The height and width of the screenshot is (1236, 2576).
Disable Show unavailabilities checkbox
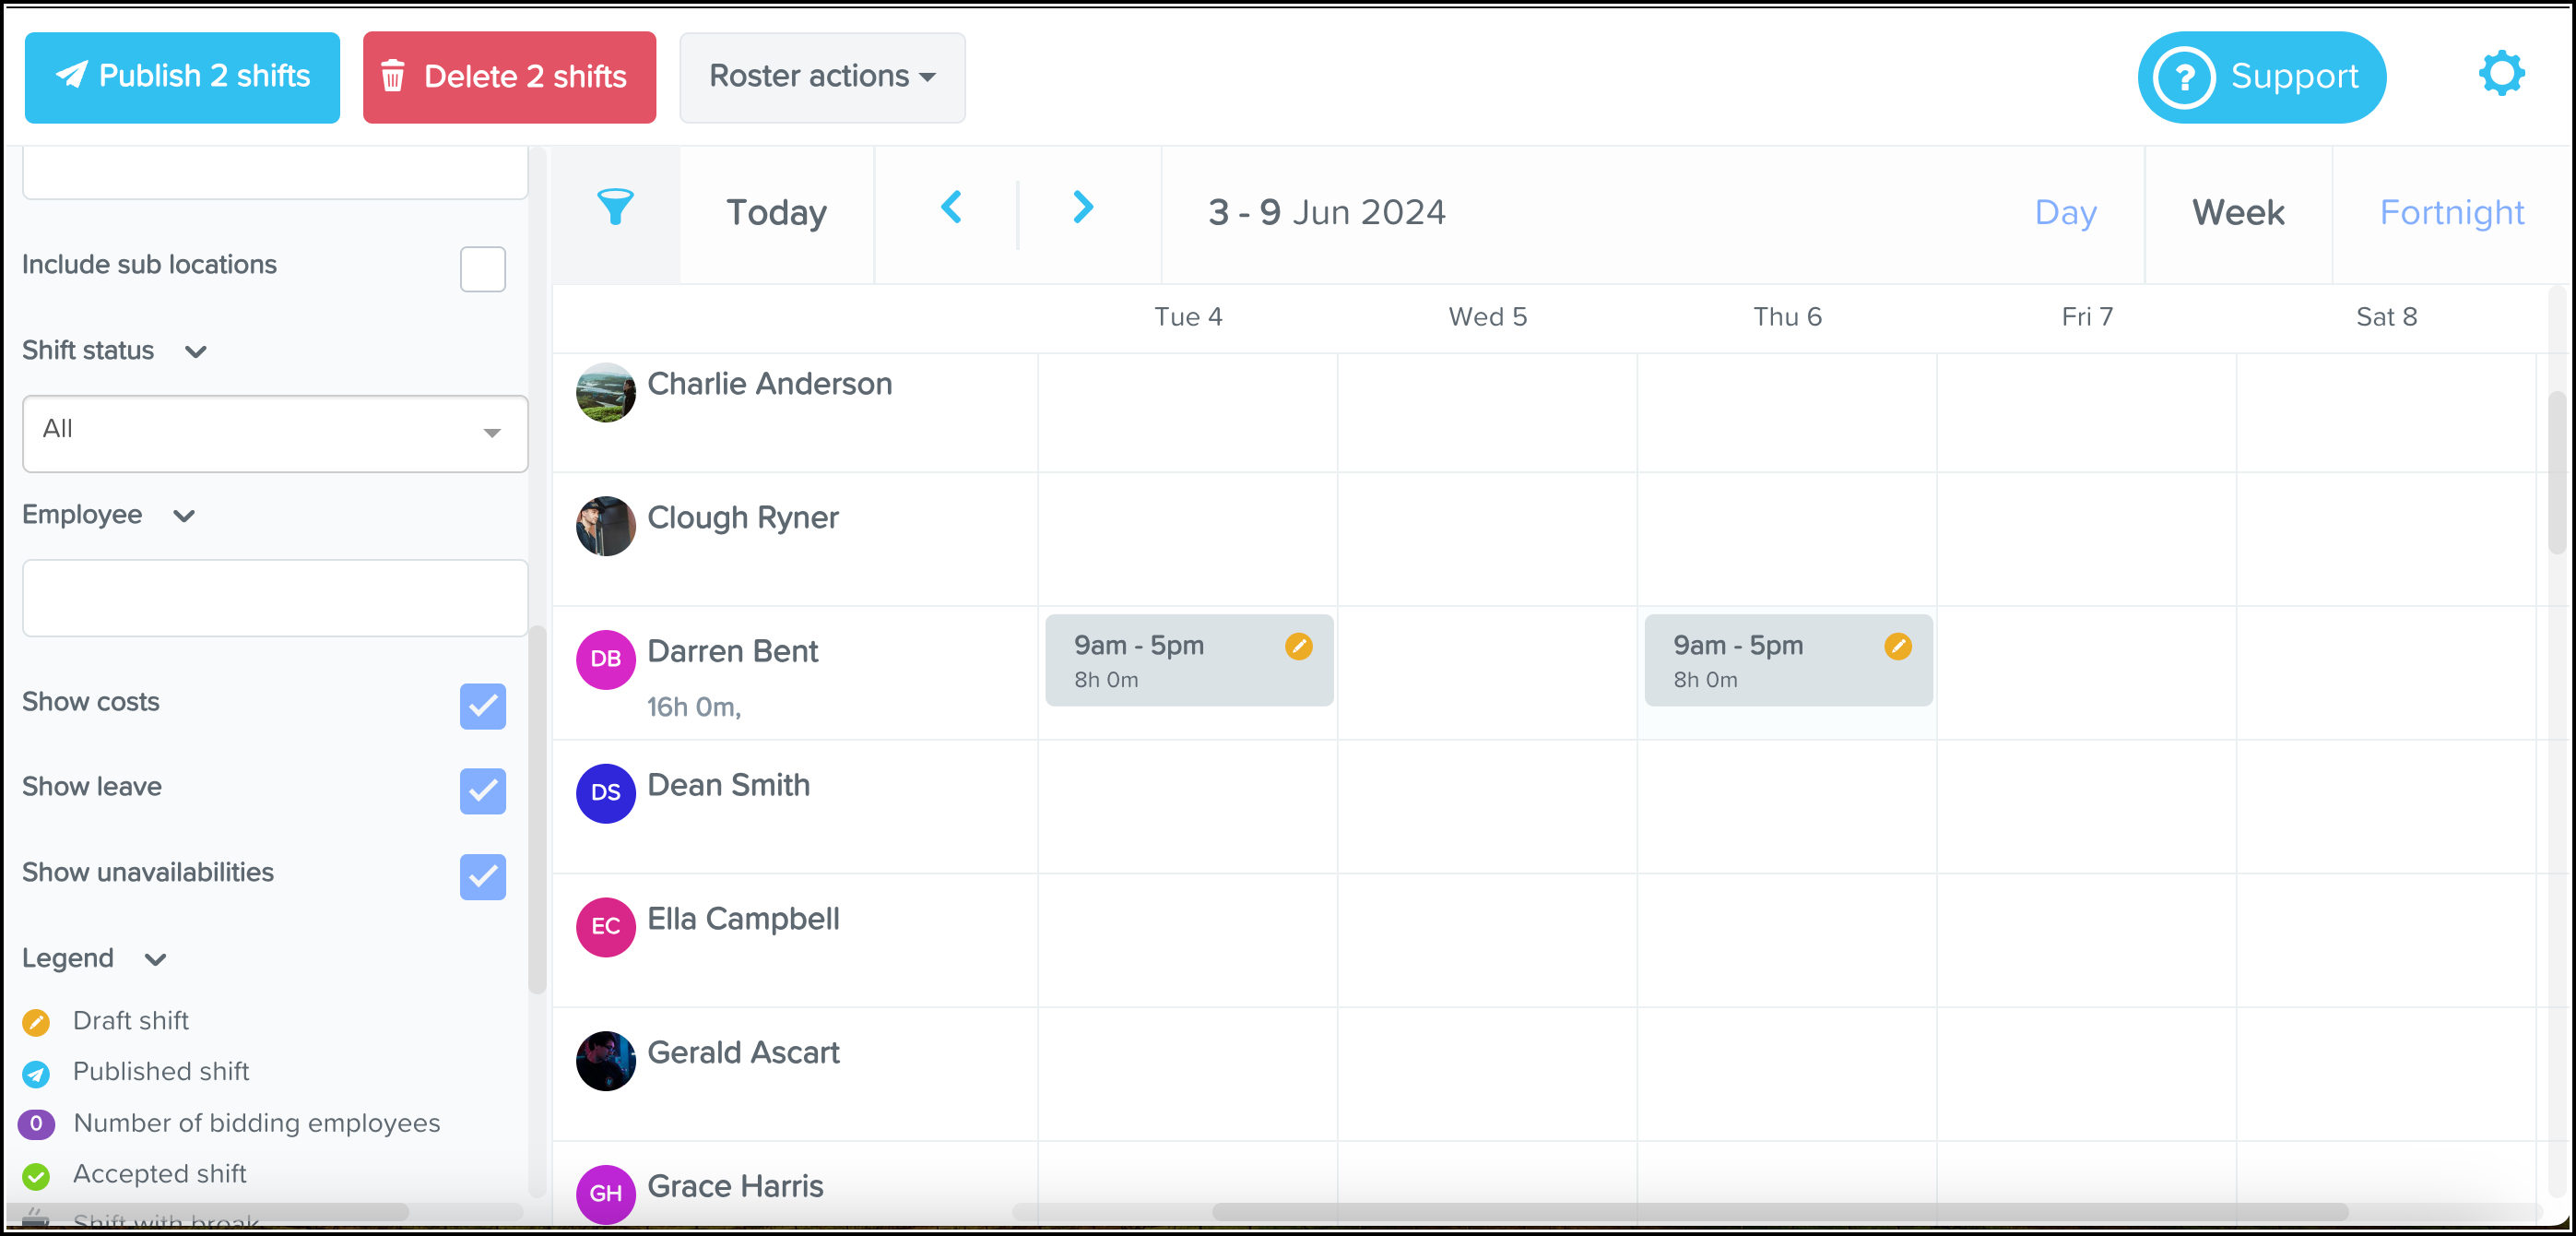[483, 876]
